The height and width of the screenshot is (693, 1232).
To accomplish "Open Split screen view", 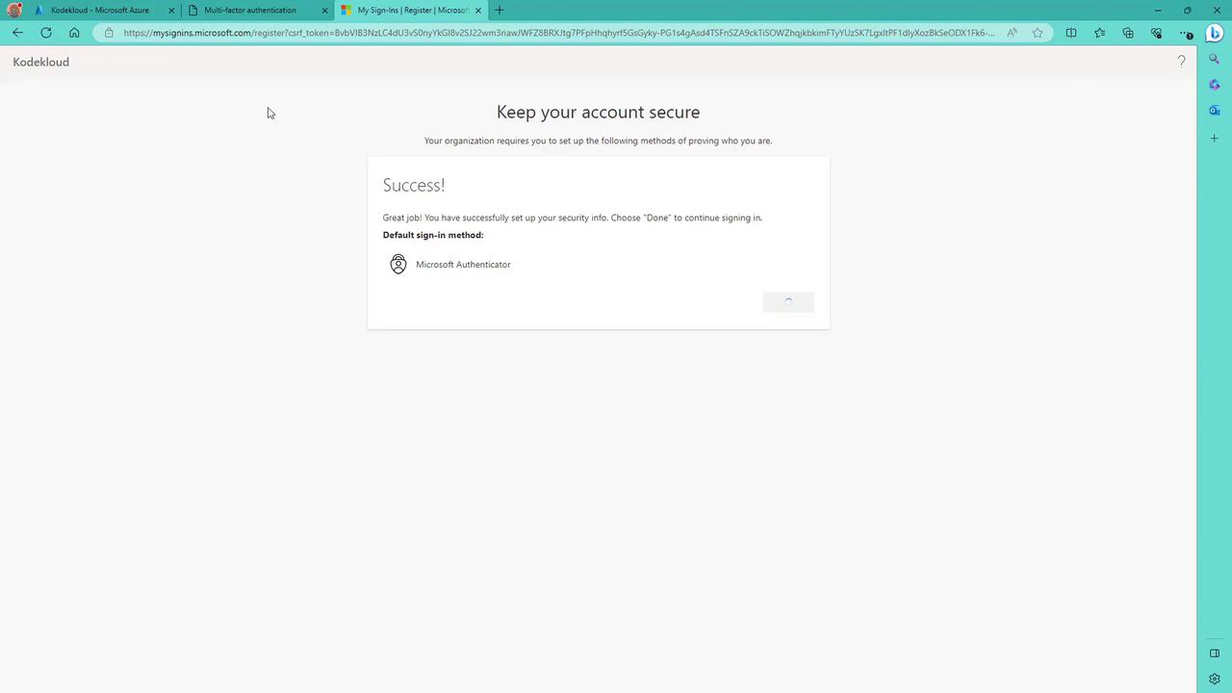I will click(1071, 33).
